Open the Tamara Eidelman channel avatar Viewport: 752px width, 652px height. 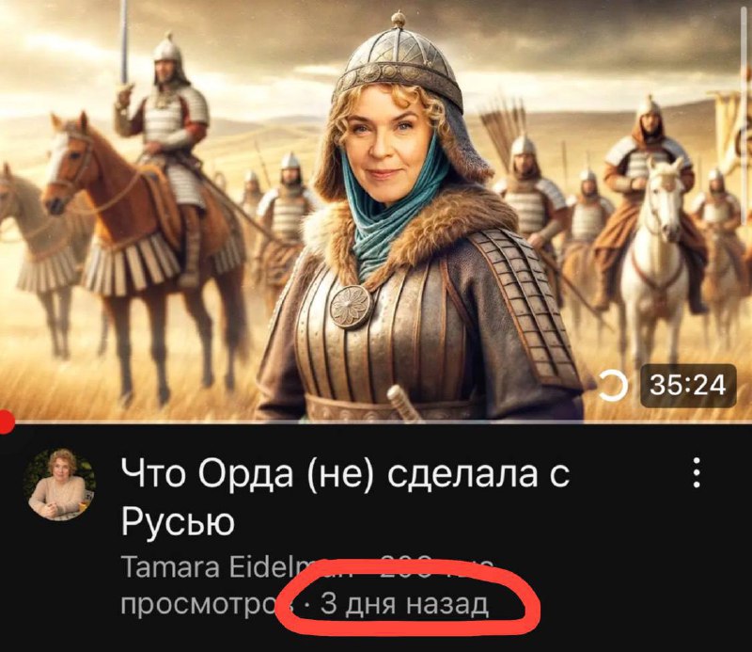[x=60, y=485]
